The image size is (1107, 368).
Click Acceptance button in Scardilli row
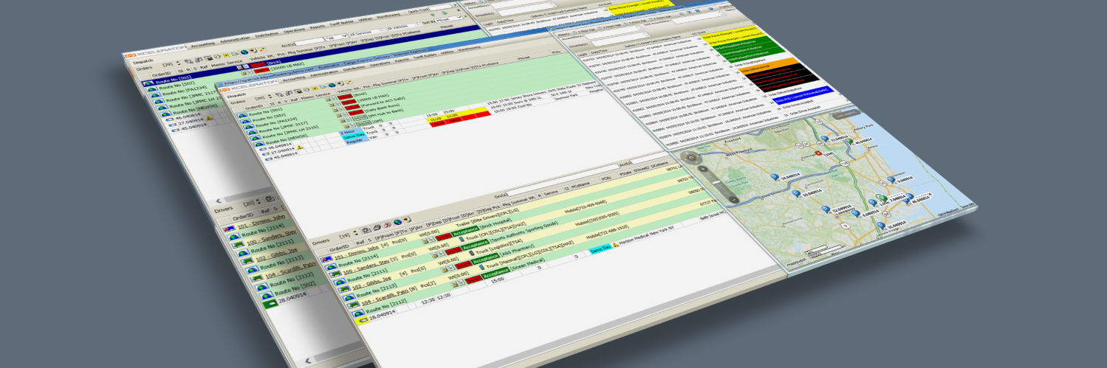pyautogui.click(x=496, y=273)
